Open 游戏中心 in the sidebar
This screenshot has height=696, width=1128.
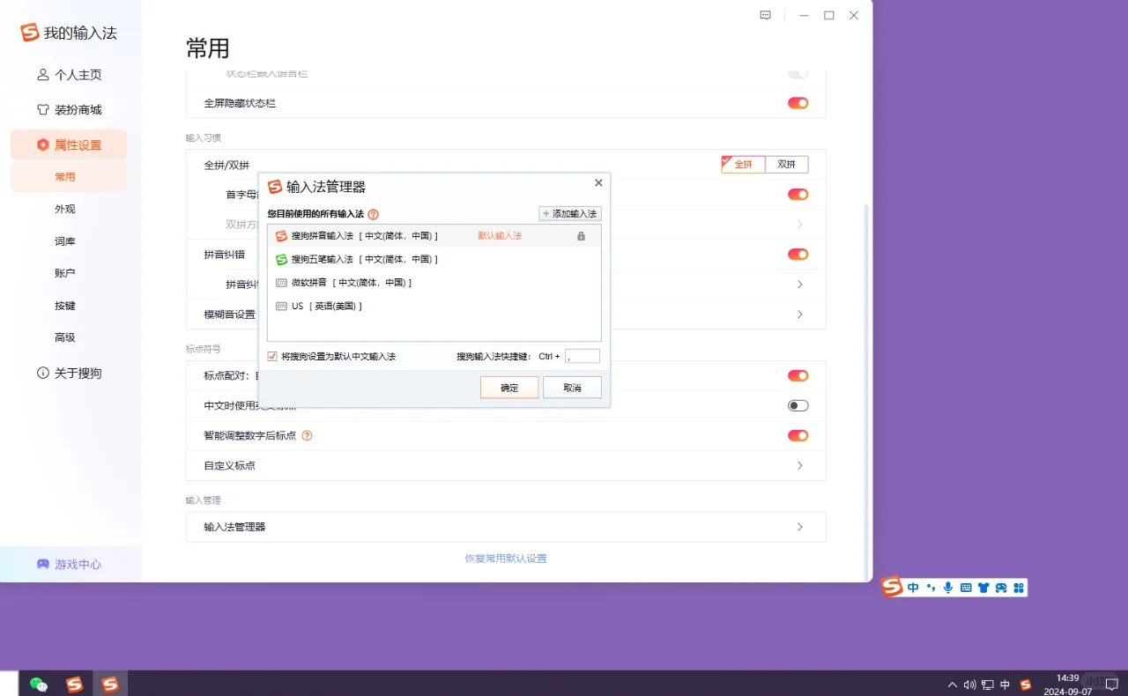coord(70,564)
